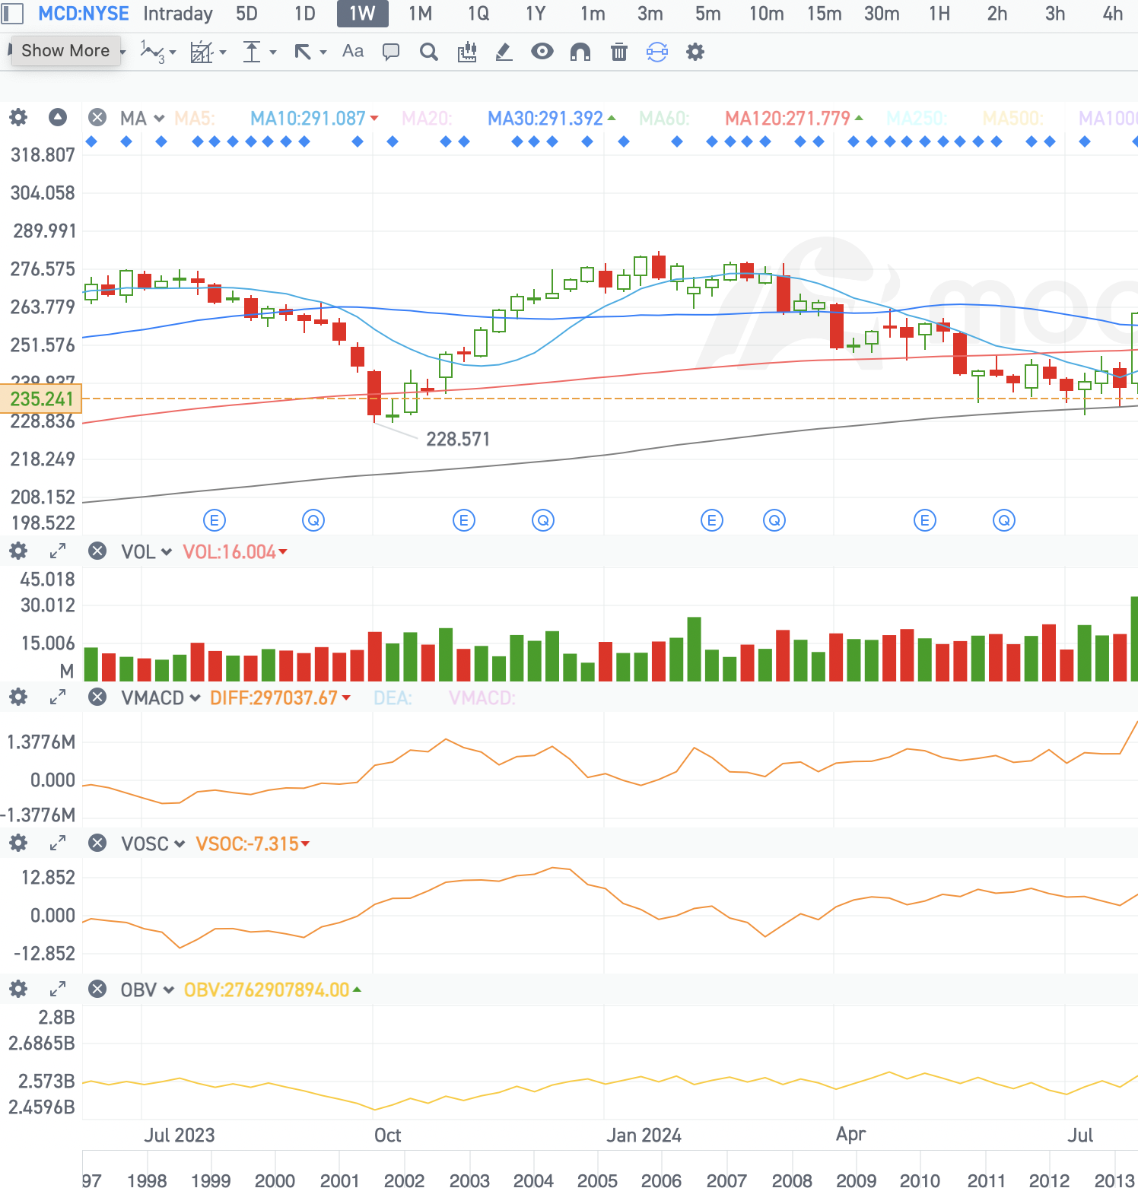Select the pattern area drawing tool
This screenshot has width=1138, height=1188.
coord(202,52)
